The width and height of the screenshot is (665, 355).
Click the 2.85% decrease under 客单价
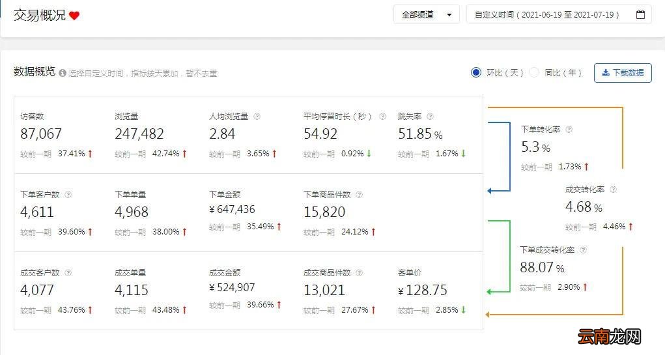point(451,309)
